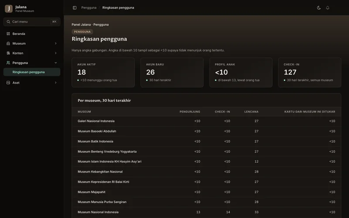Click Lencana value 33 in table

point(257,212)
